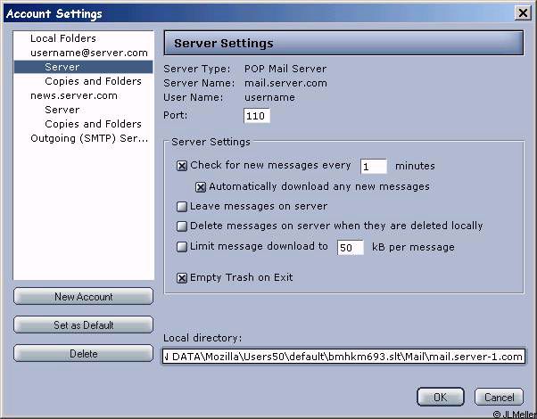Toggle Empty Trash on Exit checkbox
The image size is (537, 419).
(181, 278)
